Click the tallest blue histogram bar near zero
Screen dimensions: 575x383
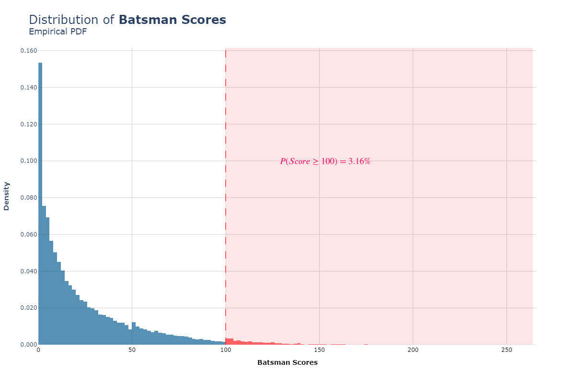click(40, 203)
